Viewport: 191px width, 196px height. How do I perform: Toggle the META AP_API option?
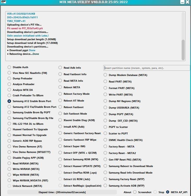click(x=168, y=192)
